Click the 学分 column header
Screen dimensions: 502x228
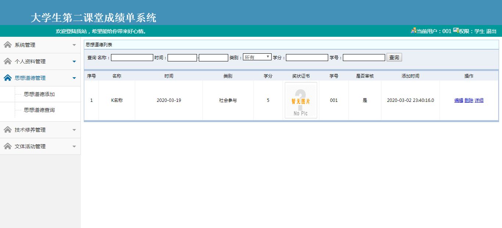pyautogui.click(x=268, y=76)
